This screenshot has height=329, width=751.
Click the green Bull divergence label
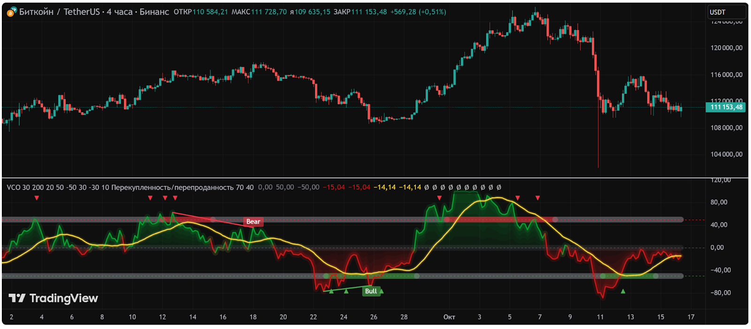371,291
